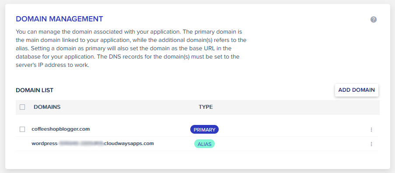Click the DOMAIN MANAGEMENT heading
Viewport: 395px width, 173px height.
(59, 19)
